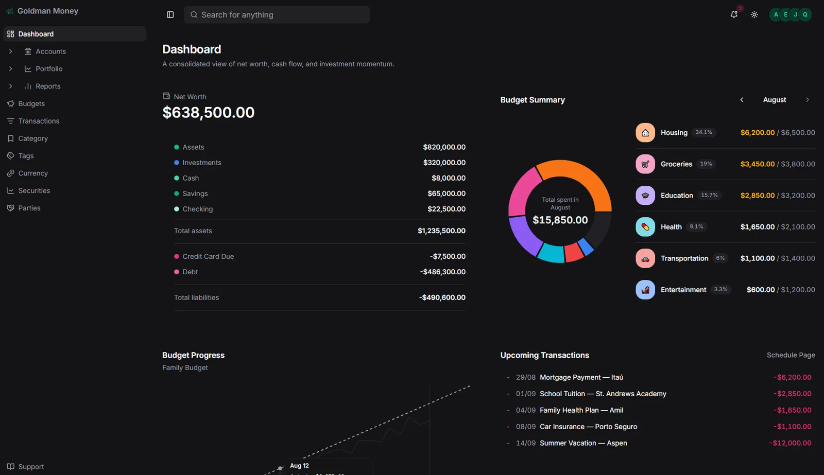Select the Car Insurance — Porto Seguro row
The width and height of the screenshot is (824, 475).
pos(658,427)
